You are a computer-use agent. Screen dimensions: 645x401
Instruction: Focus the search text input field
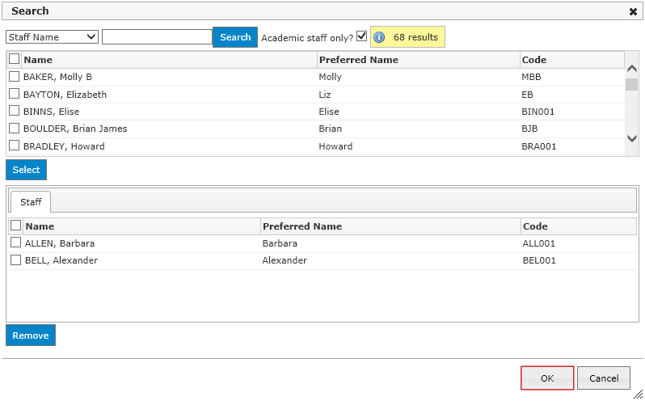(157, 37)
